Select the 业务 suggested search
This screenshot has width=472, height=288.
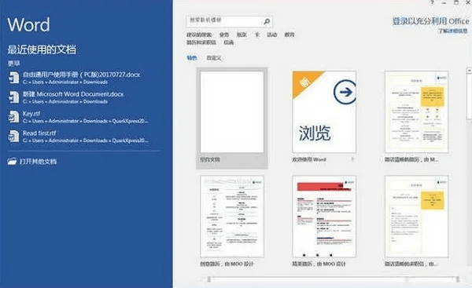click(x=224, y=35)
